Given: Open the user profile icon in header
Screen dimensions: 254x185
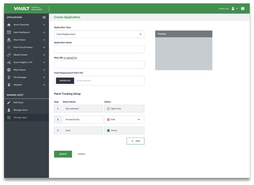Looking at the screenshot, I should pyautogui.click(x=233, y=8).
